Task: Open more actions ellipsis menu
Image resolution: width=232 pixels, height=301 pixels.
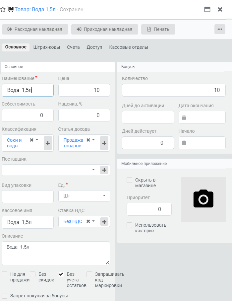Action: 220,29
